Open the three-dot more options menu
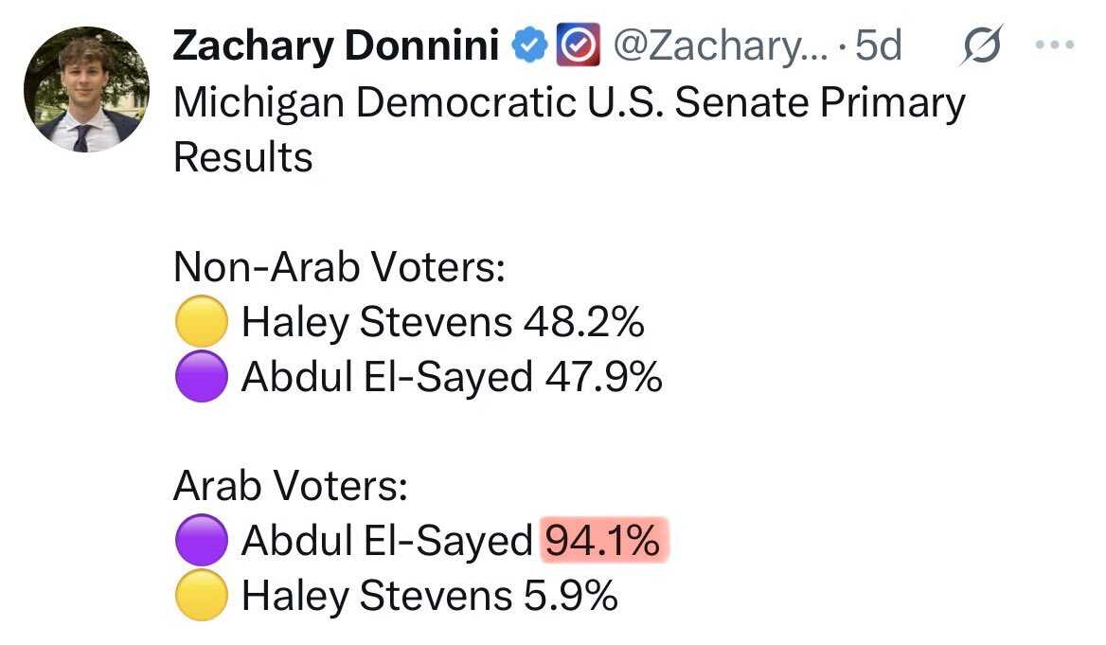The height and width of the screenshot is (645, 1106). 1055,45
